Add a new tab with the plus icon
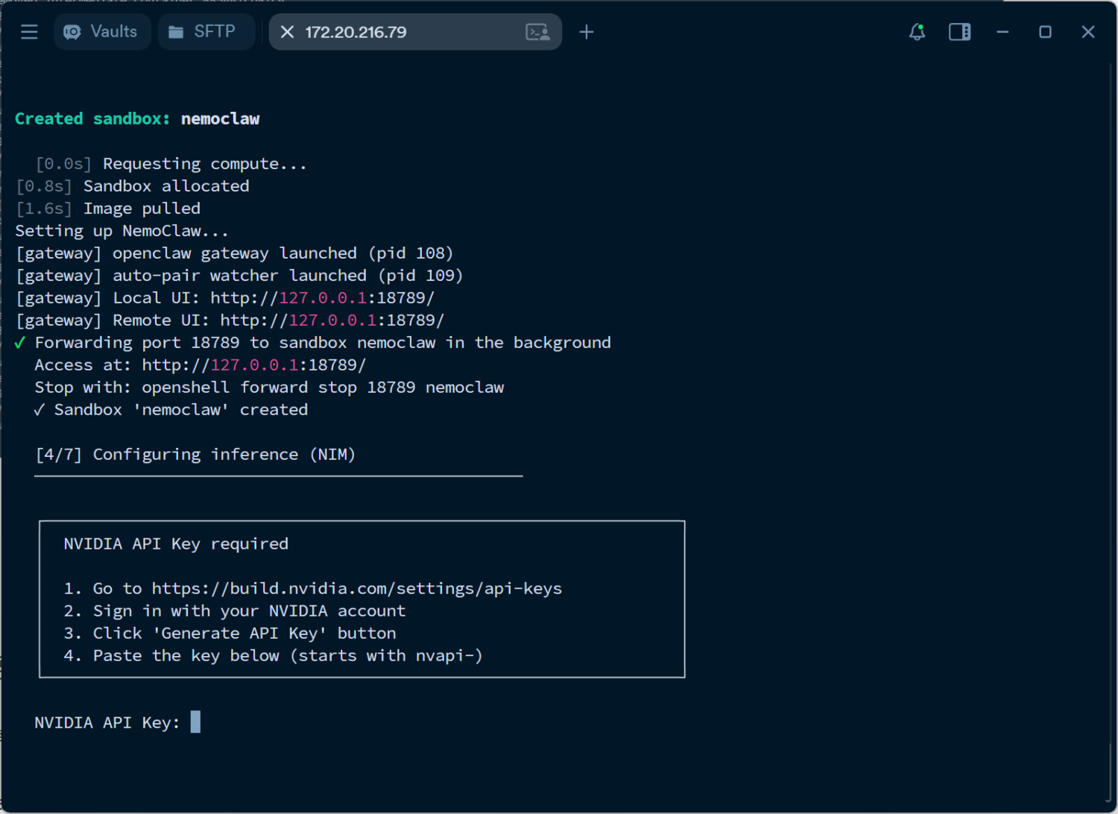This screenshot has height=814, width=1118. pos(587,32)
